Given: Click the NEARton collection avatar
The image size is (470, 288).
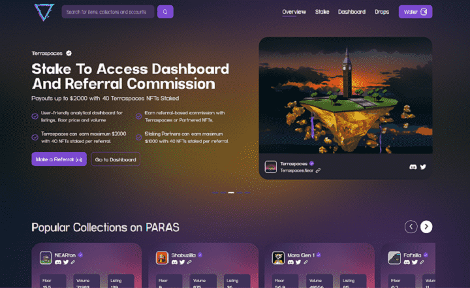Looking at the screenshot, I should point(46,258).
